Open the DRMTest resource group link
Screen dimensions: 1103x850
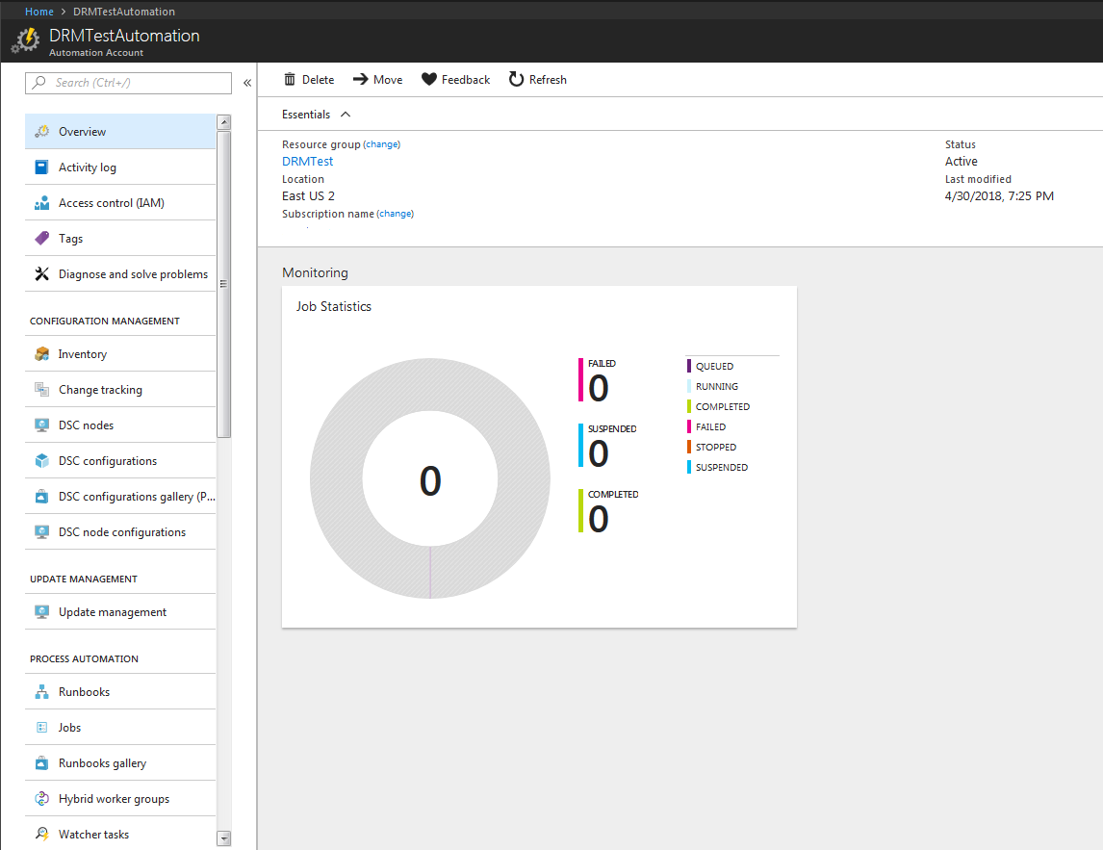tap(307, 161)
